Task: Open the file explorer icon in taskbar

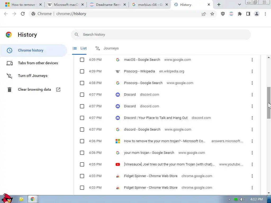Action: pyautogui.click(x=21, y=199)
